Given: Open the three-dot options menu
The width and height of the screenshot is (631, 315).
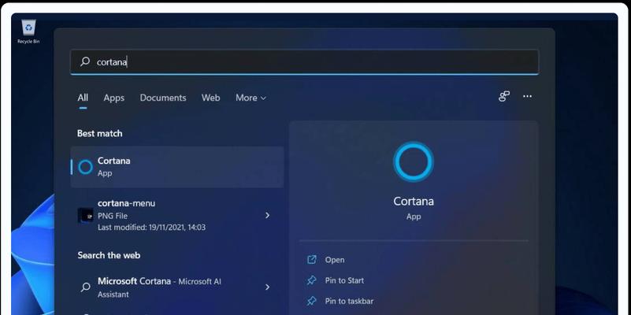Looking at the screenshot, I should (527, 96).
